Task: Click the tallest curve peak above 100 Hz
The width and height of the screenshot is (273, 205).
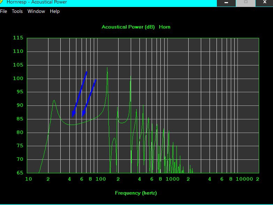Action: pyautogui.click(x=107, y=68)
